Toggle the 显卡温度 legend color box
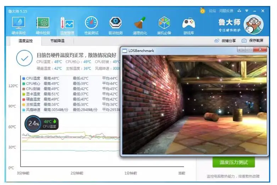277x185 pixels. point(24,94)
